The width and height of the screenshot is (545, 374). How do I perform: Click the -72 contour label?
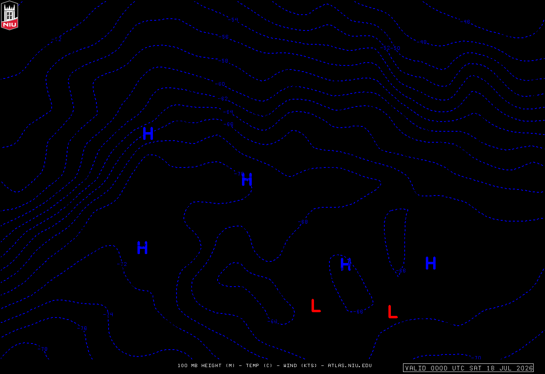tap(122, 264)
